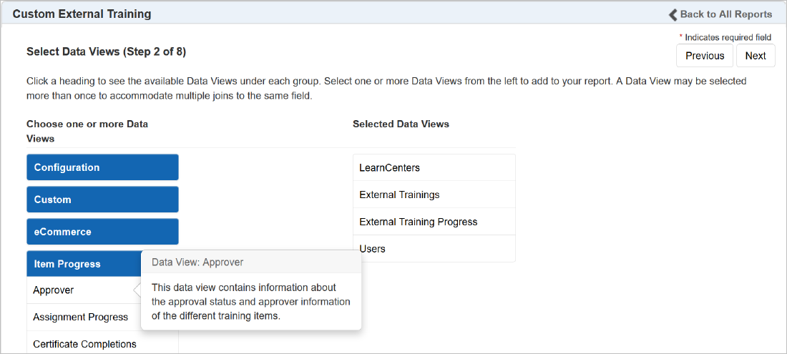The height and width of the screenshot is (354, 787).
Task: Open the Back to All Reports link
Action: 725,14
